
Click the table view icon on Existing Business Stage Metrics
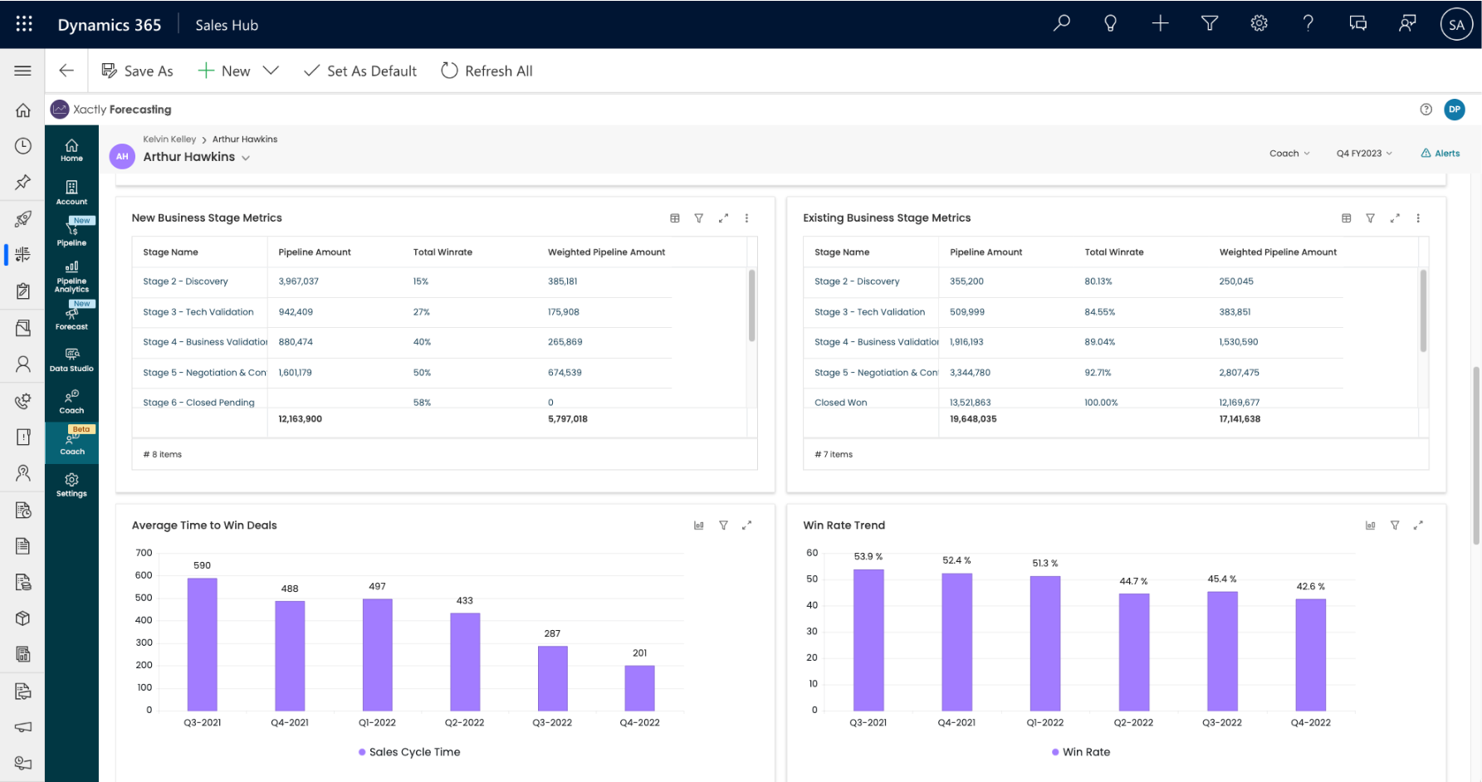(x=1346, y=217)
